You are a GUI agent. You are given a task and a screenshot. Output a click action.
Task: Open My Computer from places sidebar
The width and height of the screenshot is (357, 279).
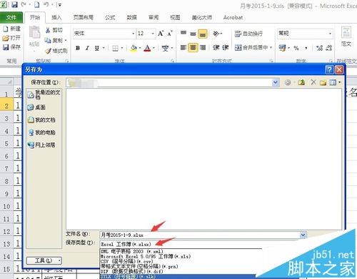pyautogui.click(x=41, y=132)
